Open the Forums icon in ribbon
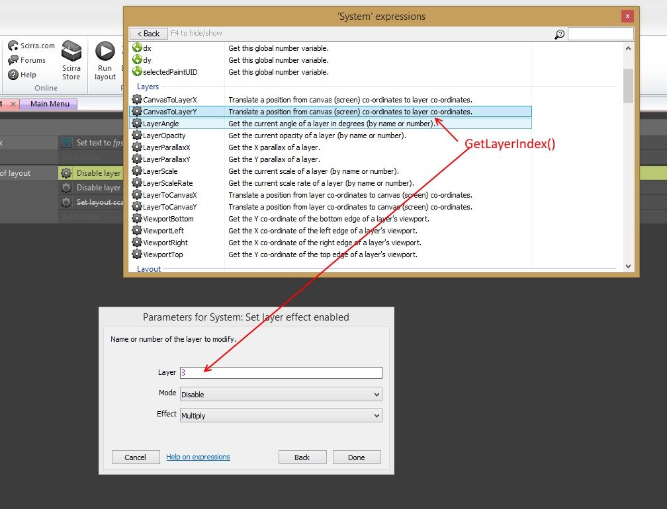 coord(13,60)
